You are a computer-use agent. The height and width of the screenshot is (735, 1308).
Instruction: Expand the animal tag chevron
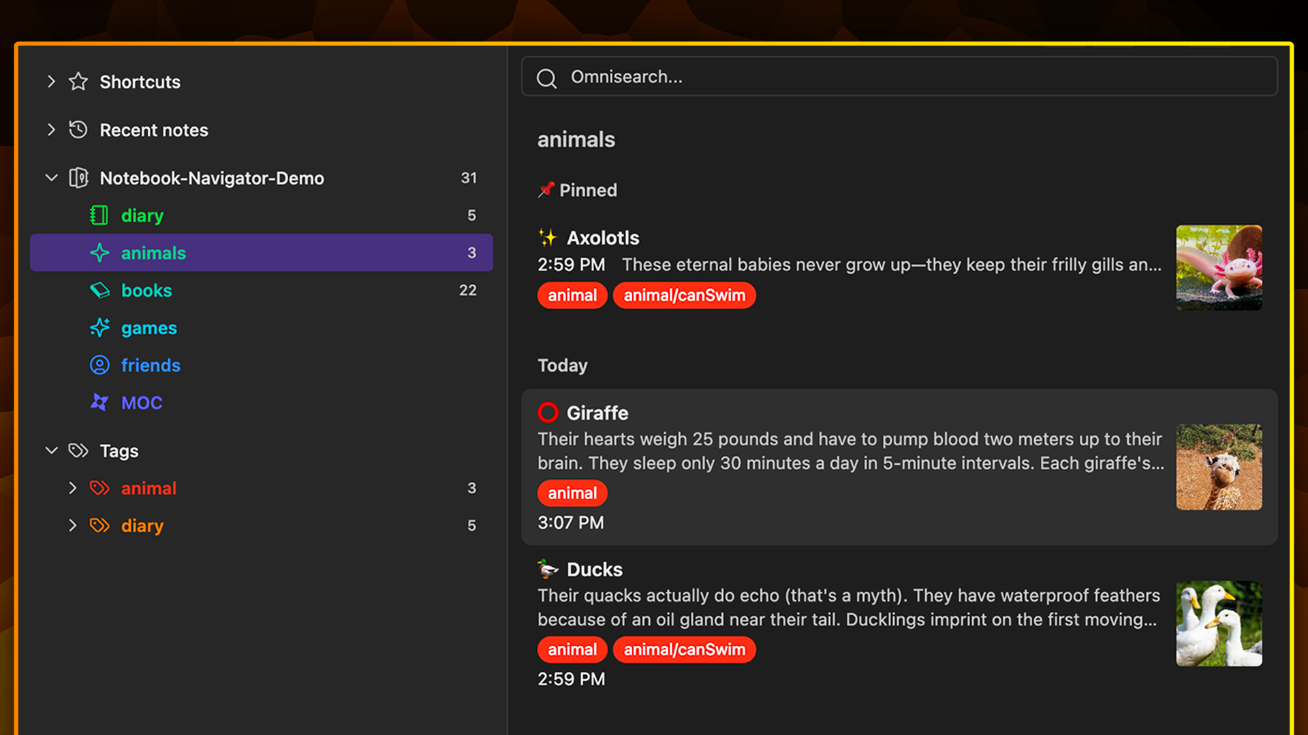tap(73, 488)
